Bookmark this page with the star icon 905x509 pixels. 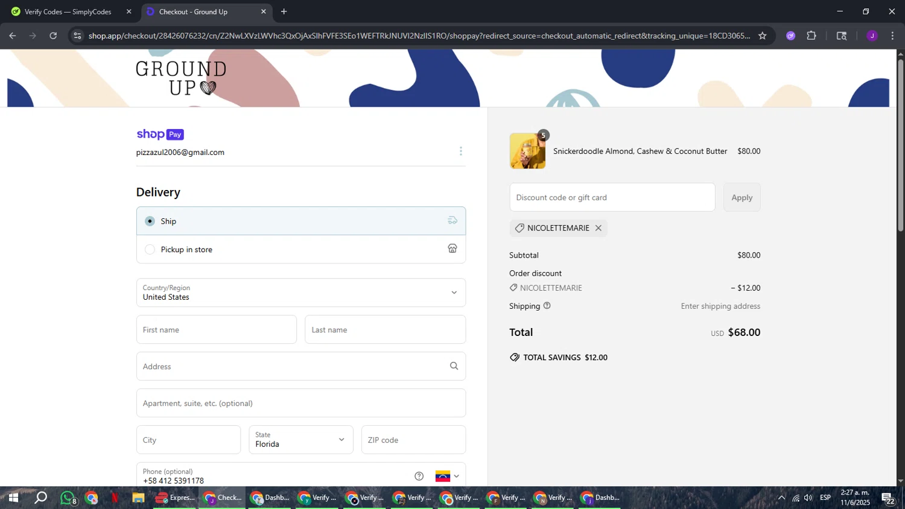[763, 36]
